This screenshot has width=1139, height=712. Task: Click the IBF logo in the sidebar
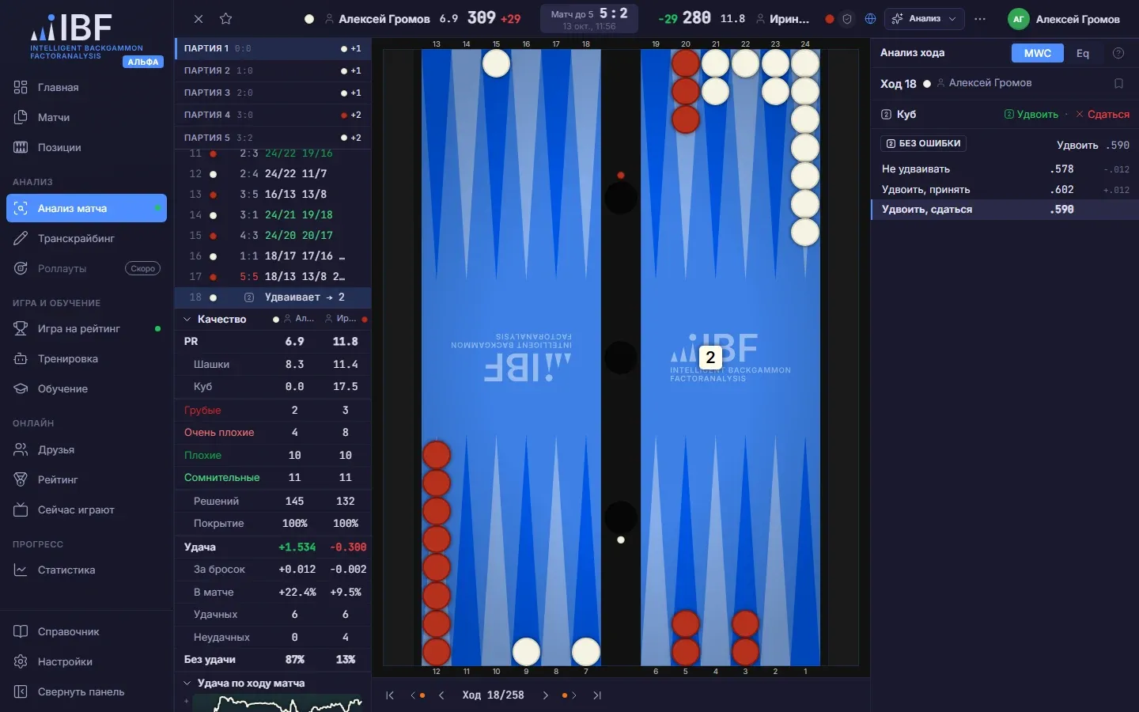87,37
